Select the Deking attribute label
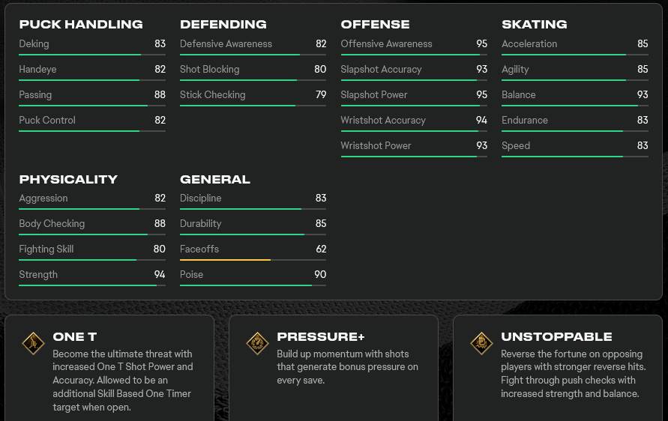The image size is (668, 421). pyautogui.click(x=34, y=44)
